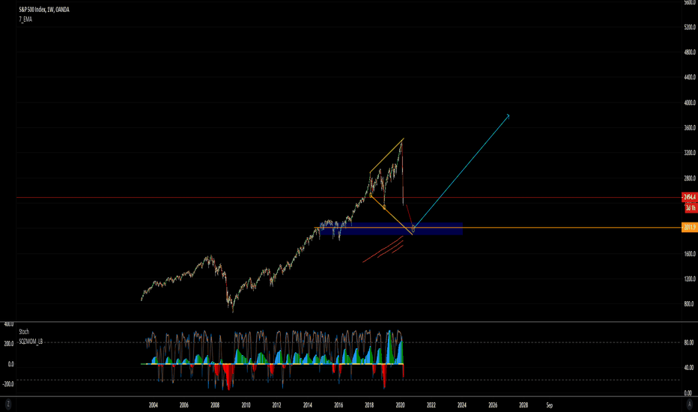Click 800.0 on the price scale
This screenshot has width=698, height=412.
(690, 304)
